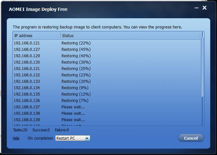The width and height of the screenshot is (217, 155).
Task: Click the Restoring (9%) status
Action: pyautogui.click(x=75, y=88)
